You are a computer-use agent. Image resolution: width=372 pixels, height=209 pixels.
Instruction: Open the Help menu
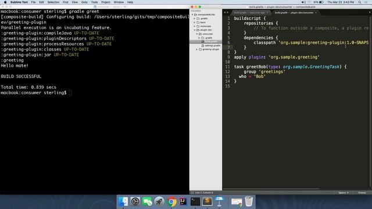(x=130, y=2)
